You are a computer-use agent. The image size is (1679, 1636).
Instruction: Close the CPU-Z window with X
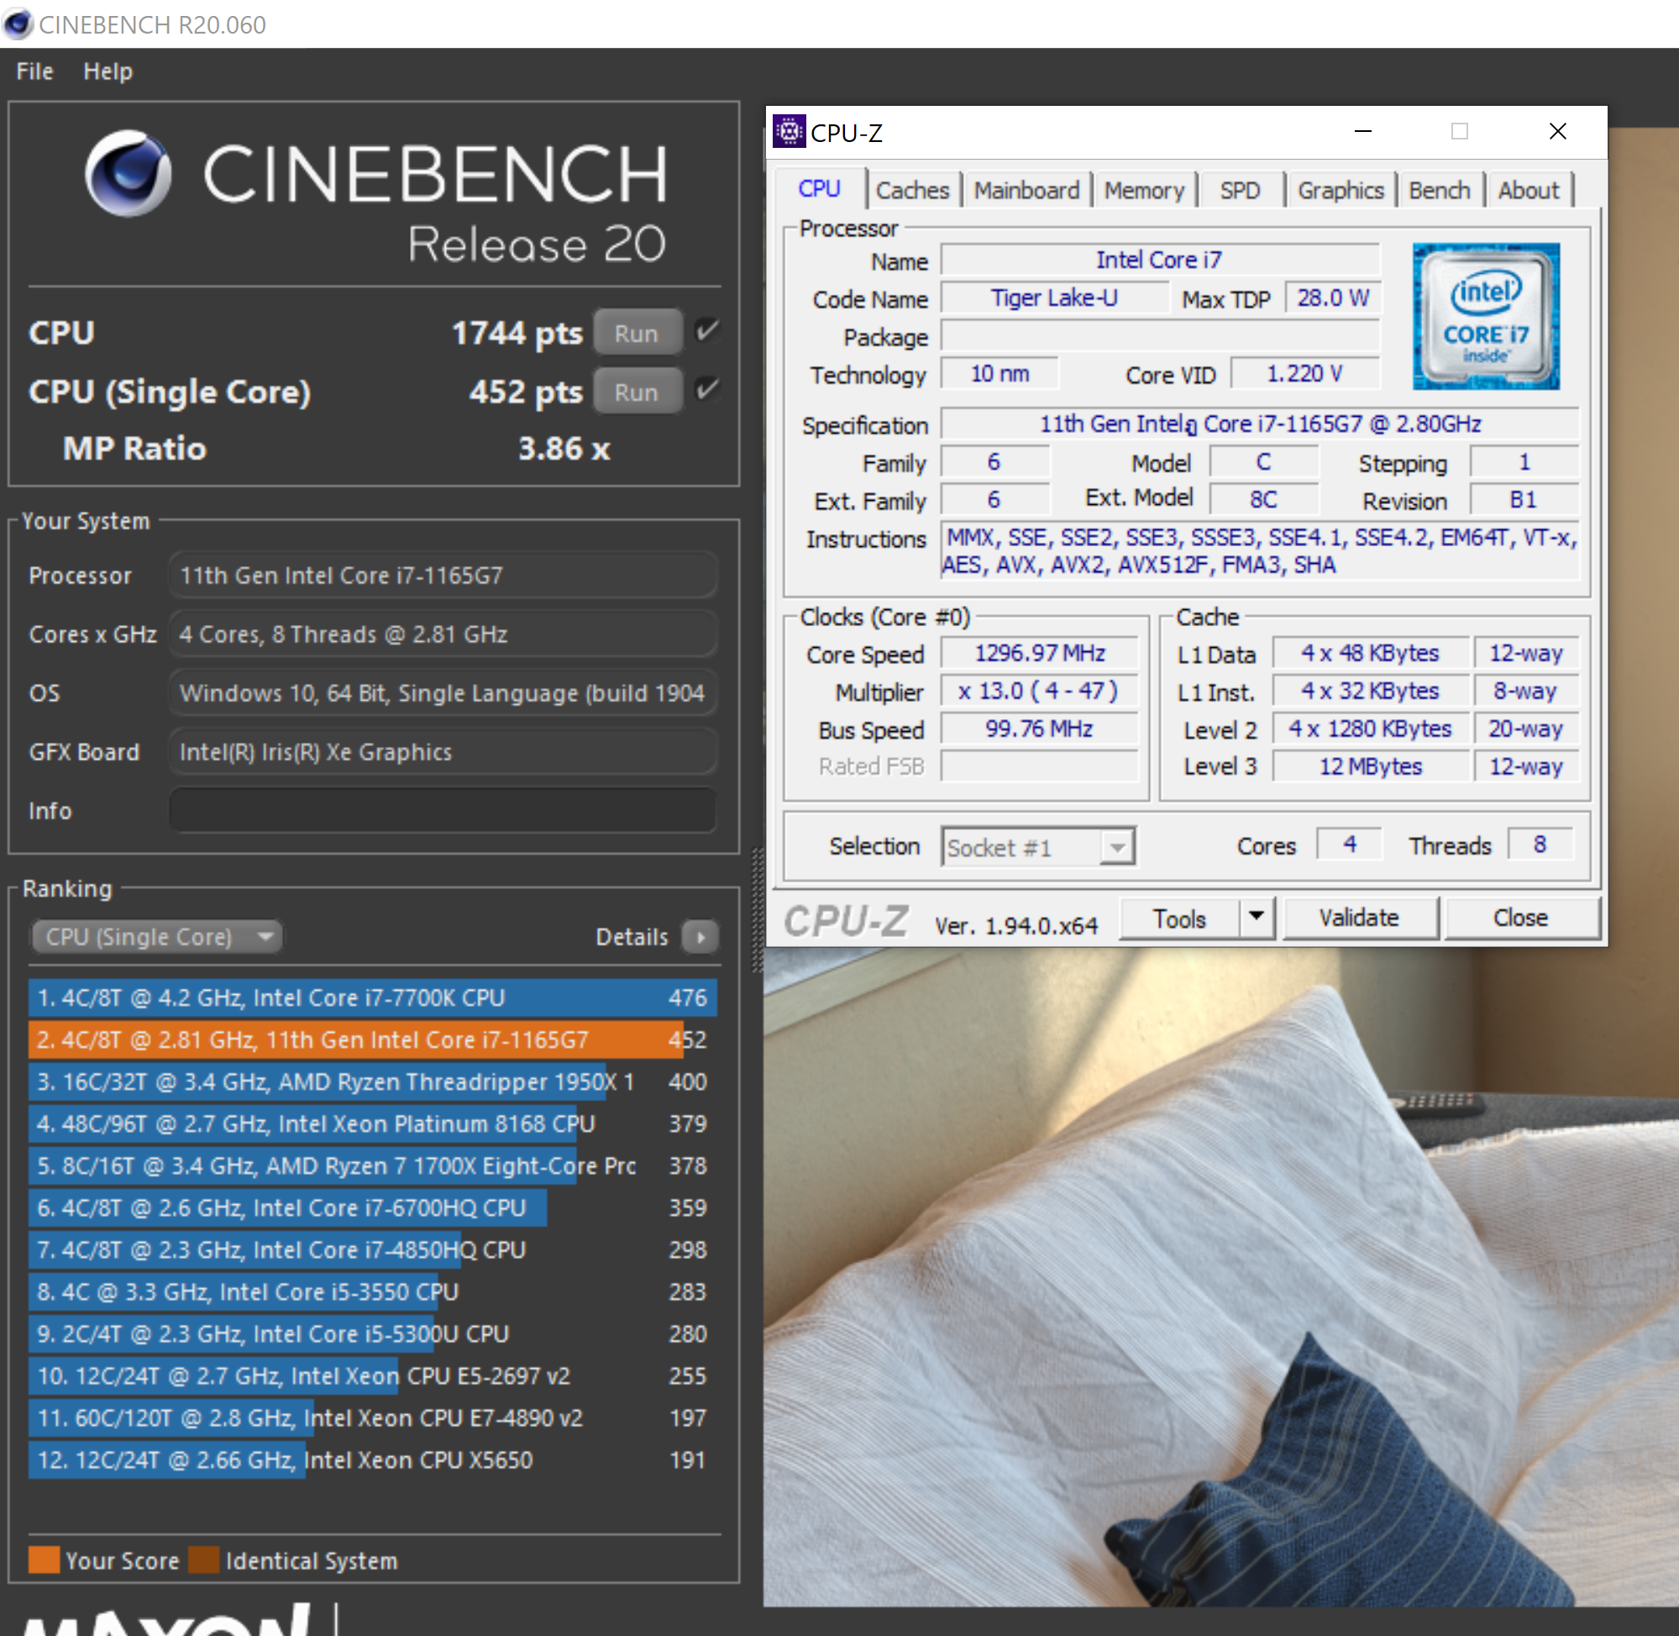click(1558, 131)
